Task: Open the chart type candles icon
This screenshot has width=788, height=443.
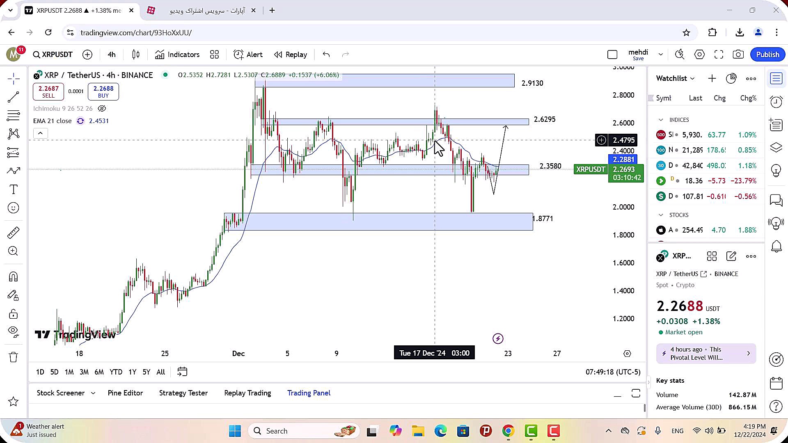Action: [x=136, y=55]
